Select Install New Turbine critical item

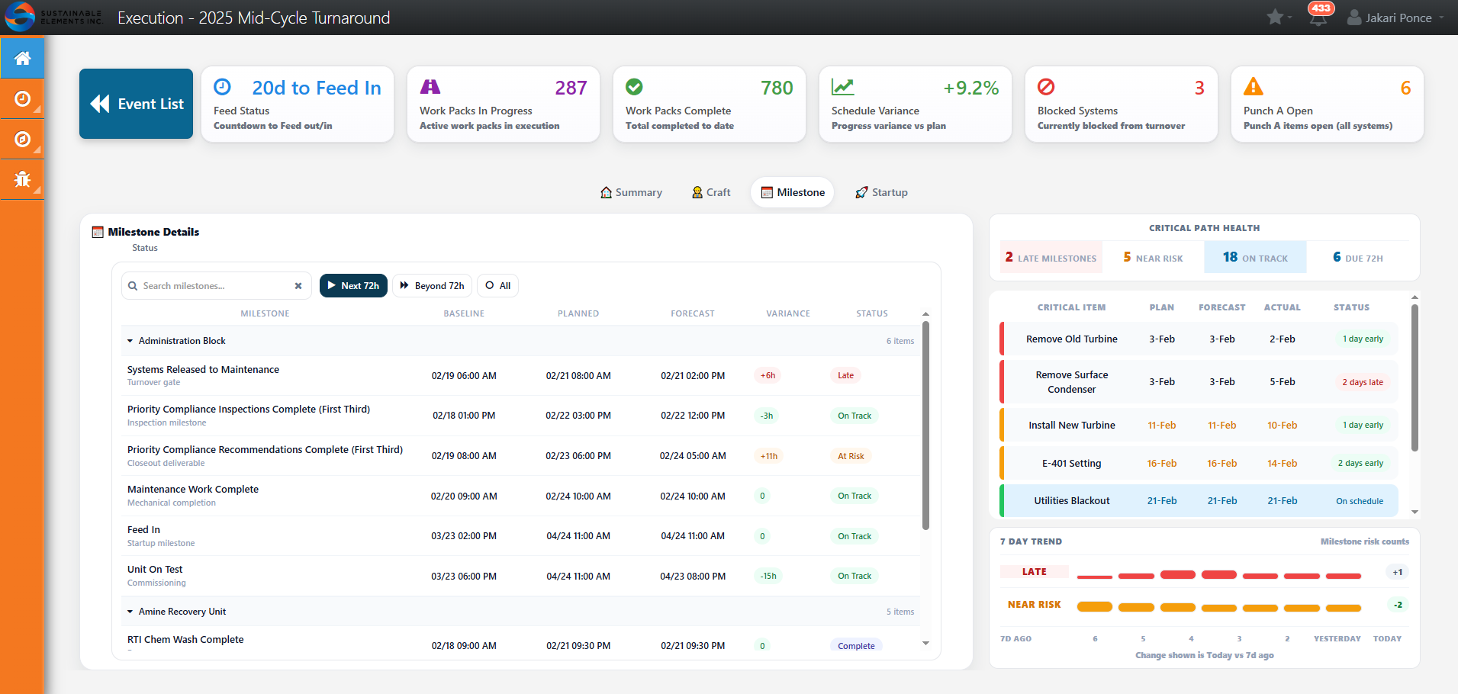coord(1199,425)
